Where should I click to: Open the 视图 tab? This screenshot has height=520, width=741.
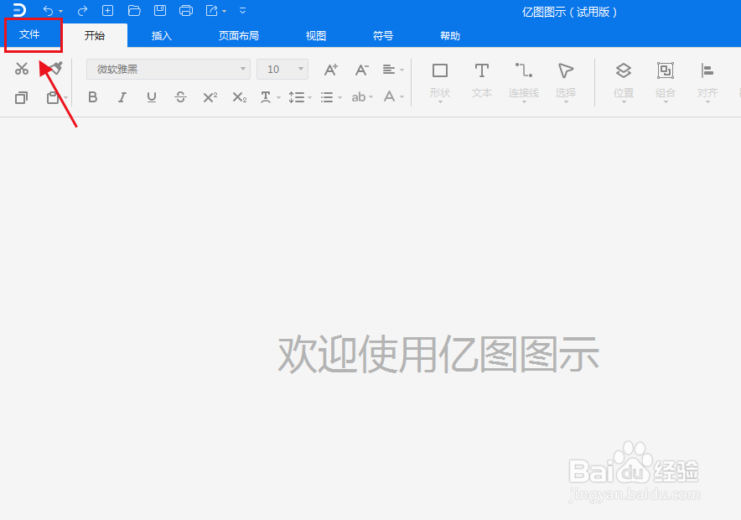coord(316,35)
